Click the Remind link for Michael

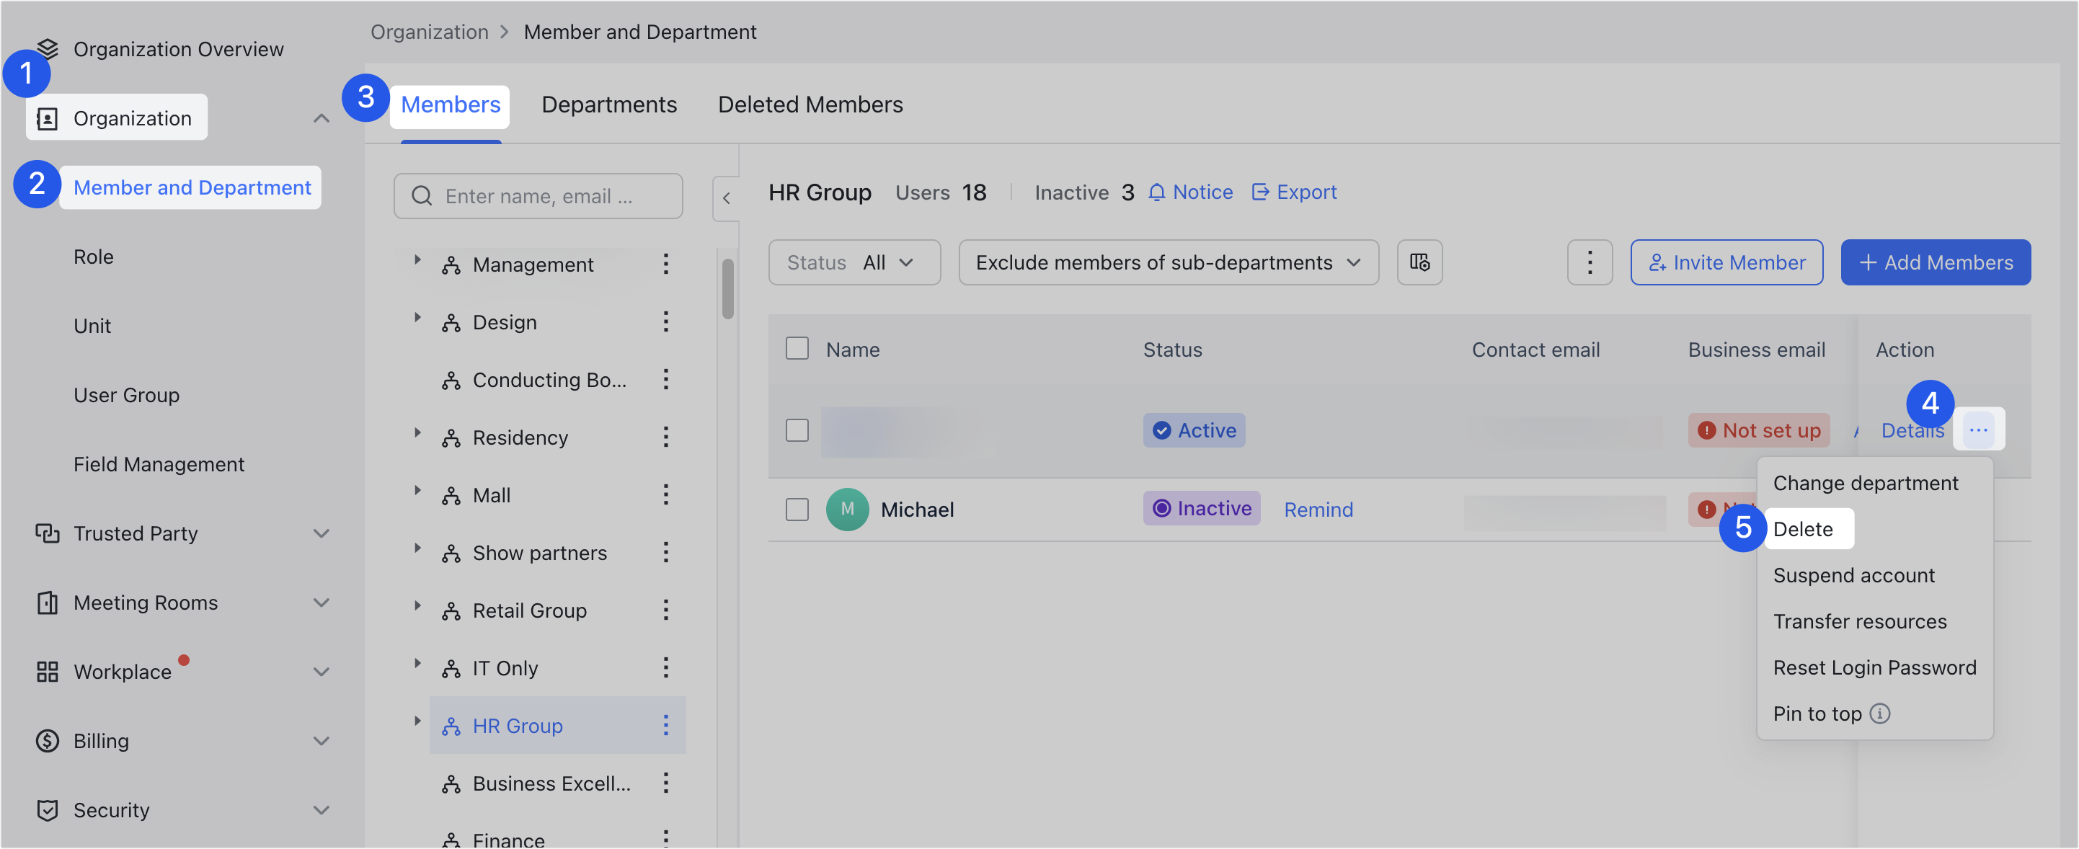click(x=1318, y=510)
